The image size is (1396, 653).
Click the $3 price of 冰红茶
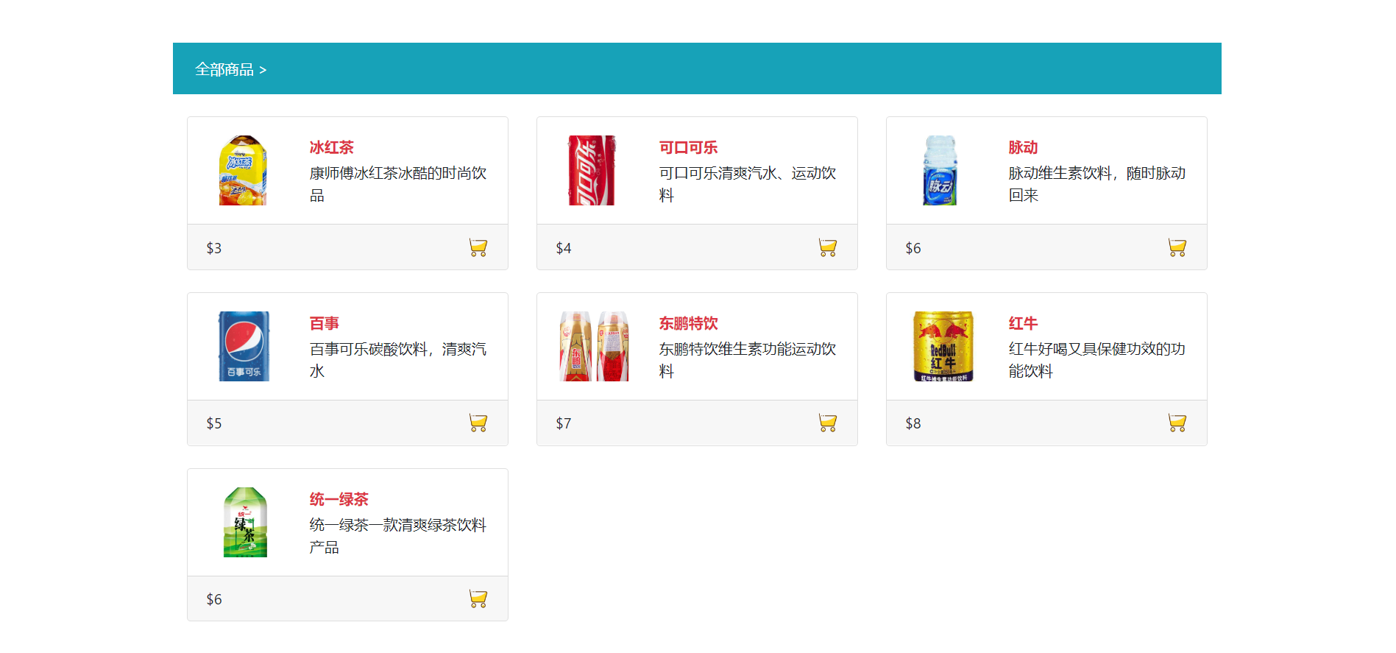tap(214, 248)
